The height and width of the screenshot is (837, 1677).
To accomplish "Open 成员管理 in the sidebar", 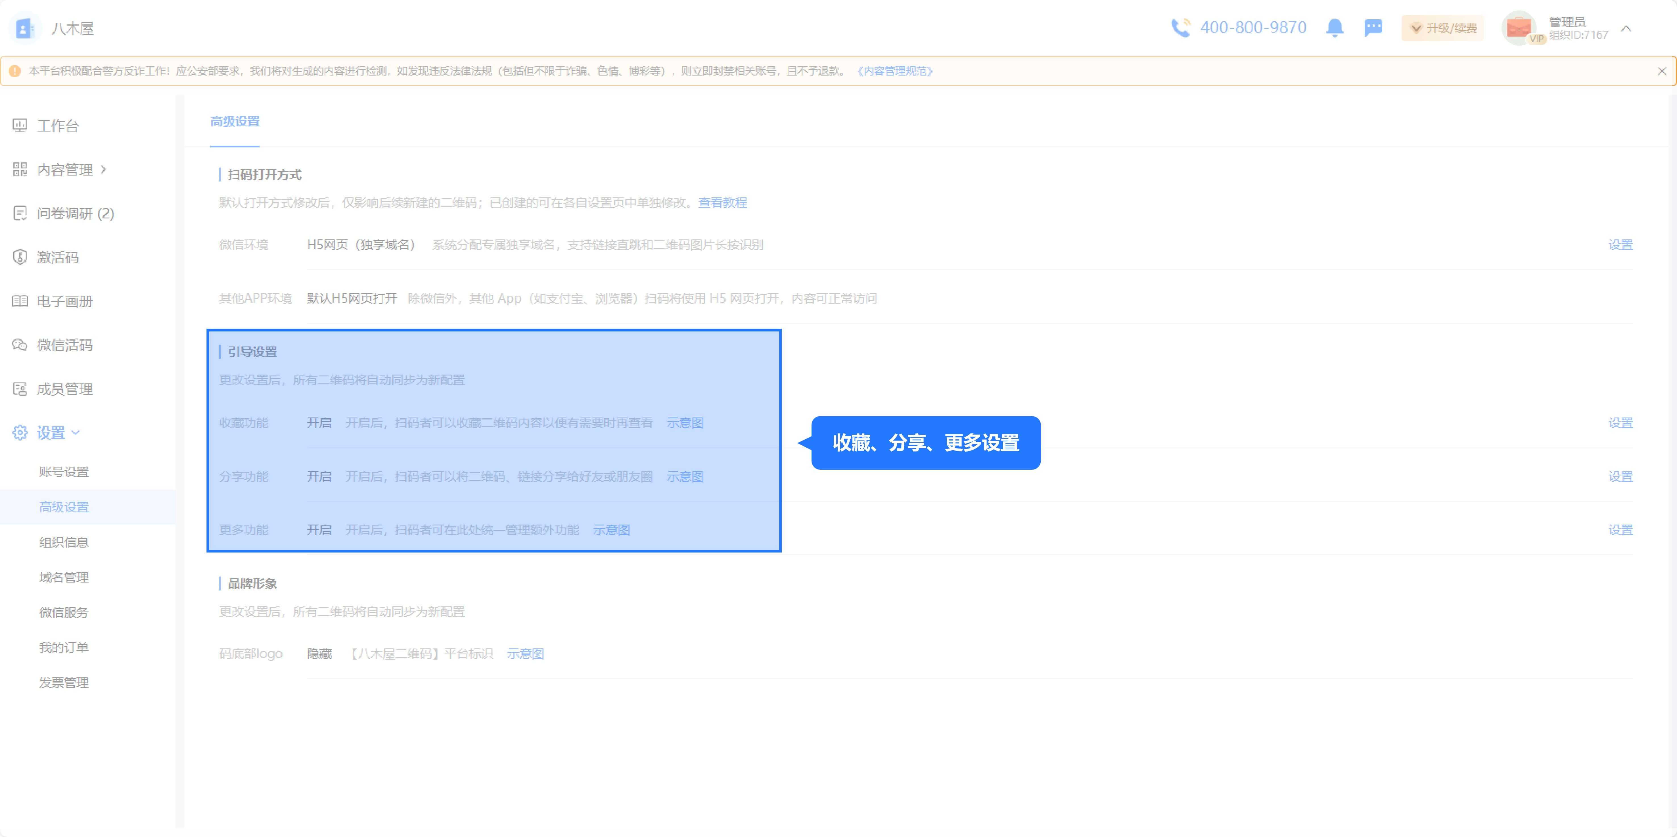I will 64,389.
